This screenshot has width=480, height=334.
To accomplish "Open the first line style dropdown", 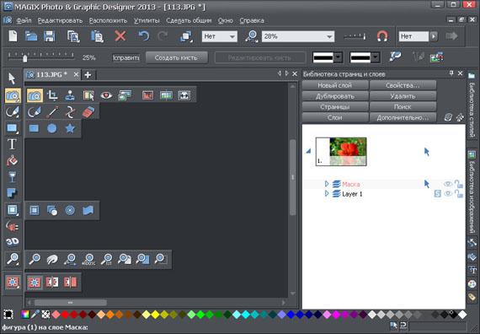I will tap(338, 57).
